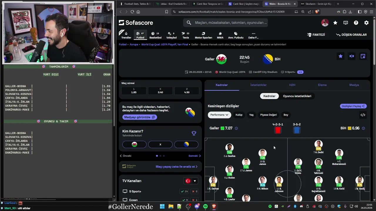Open the team comparison icon beside match star
376x211 pixels.
pos(352,56)
